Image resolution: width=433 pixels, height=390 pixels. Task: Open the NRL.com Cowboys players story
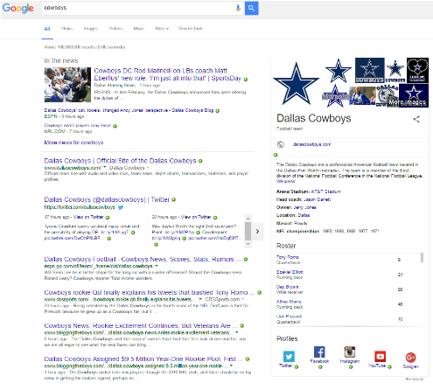[78, 126]
